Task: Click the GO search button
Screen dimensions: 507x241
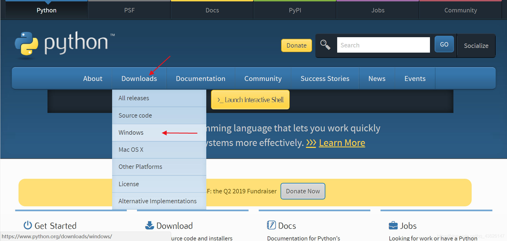Action: (444, 44)
